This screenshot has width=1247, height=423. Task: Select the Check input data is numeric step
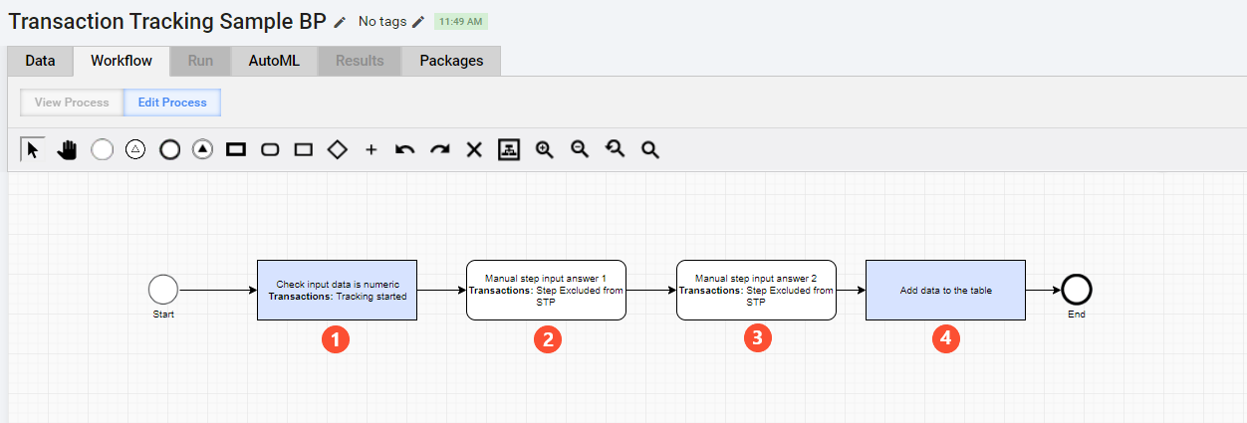tap(338, 290)
